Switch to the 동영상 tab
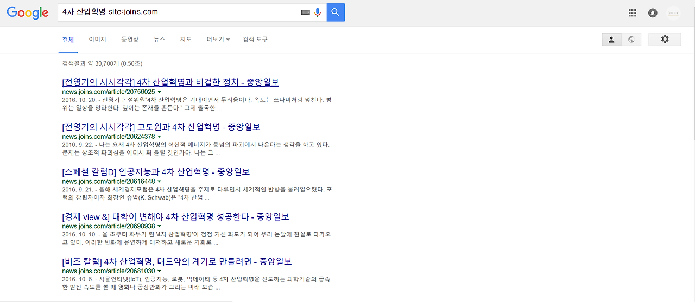 pyautogui.click(x=130, y=40)
